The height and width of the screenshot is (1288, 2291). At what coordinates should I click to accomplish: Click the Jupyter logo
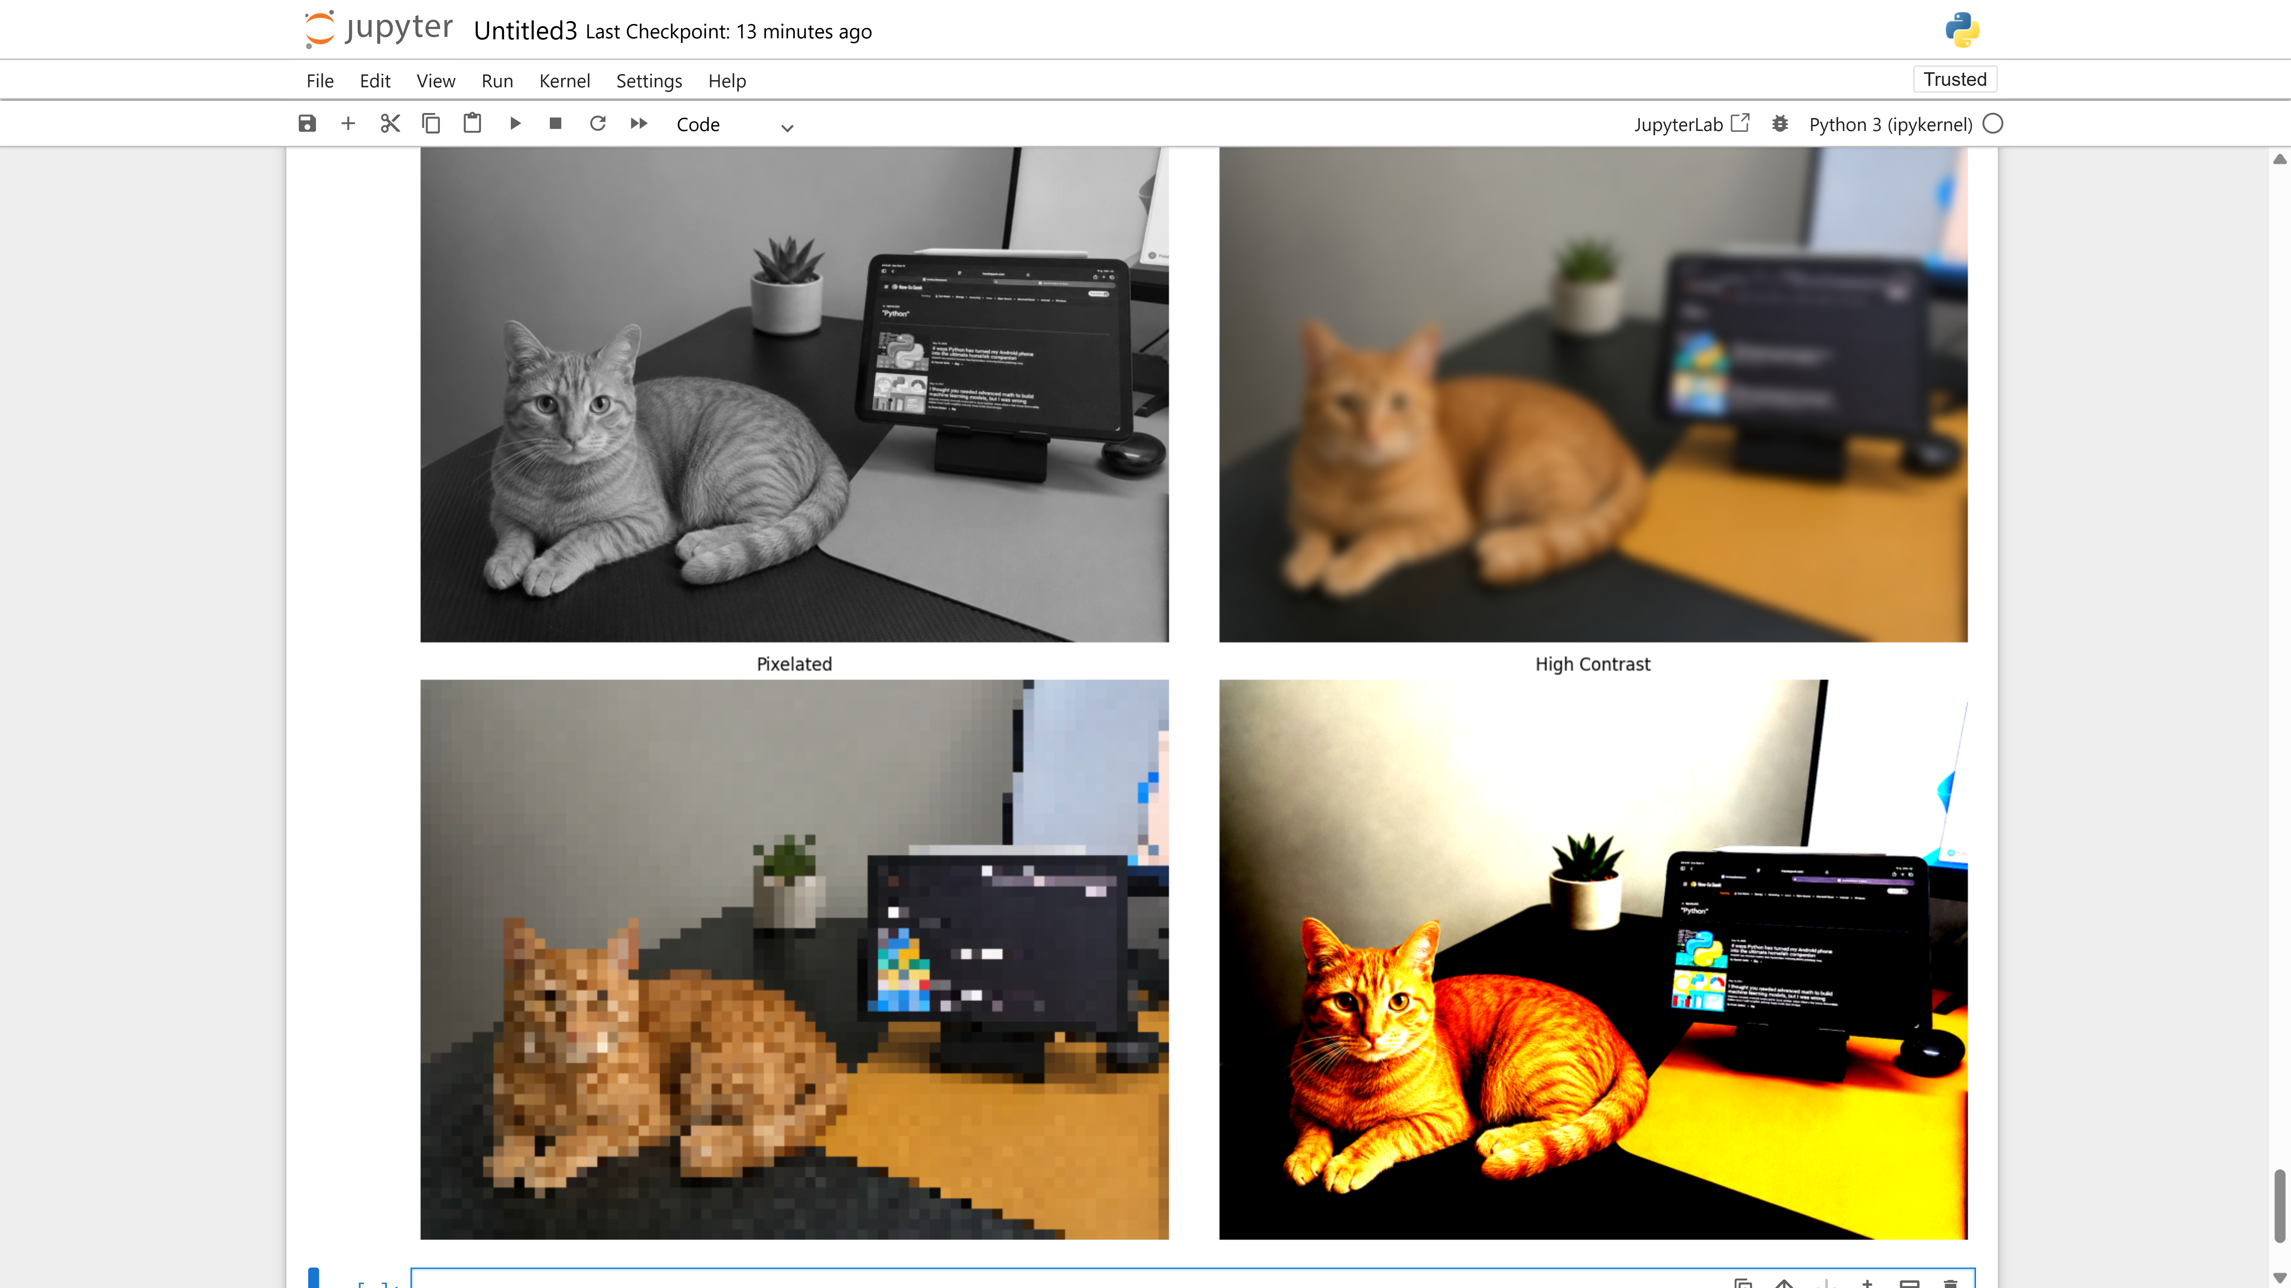click(379, 29)
